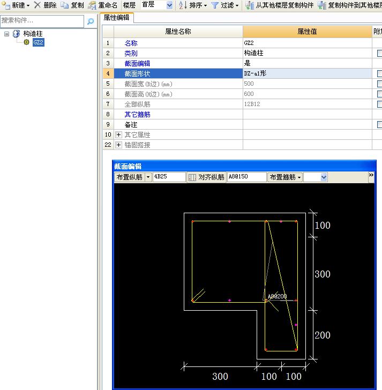This screenshot has width=382, height=390.
Task: Click the 过滤 filter funnel icon
Action: pos(215,5)
